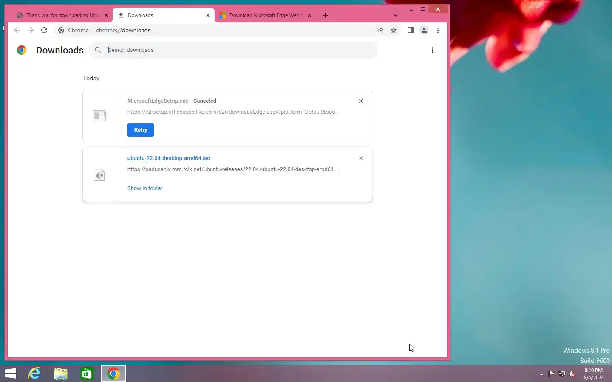Click the ubuntu iso file icon
612x382 pixels.
coord(99,175)
